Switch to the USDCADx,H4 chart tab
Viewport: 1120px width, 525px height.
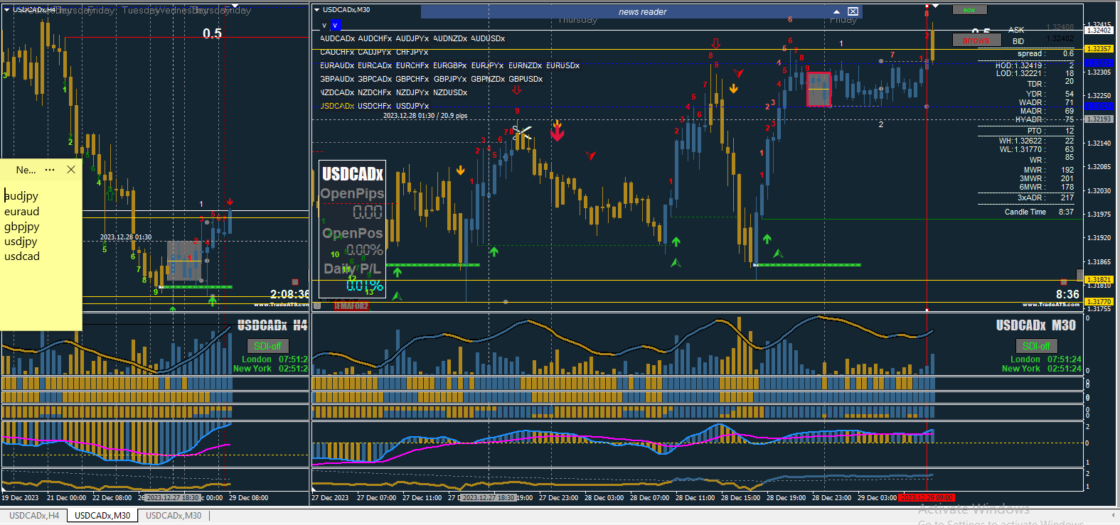(34, 516)
